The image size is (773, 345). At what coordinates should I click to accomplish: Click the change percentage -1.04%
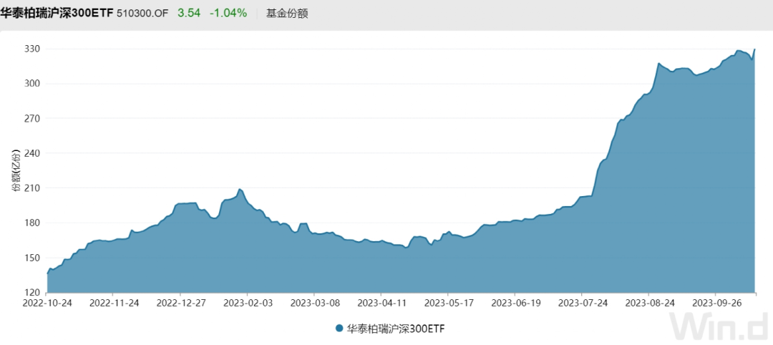[x=228, y=14]
